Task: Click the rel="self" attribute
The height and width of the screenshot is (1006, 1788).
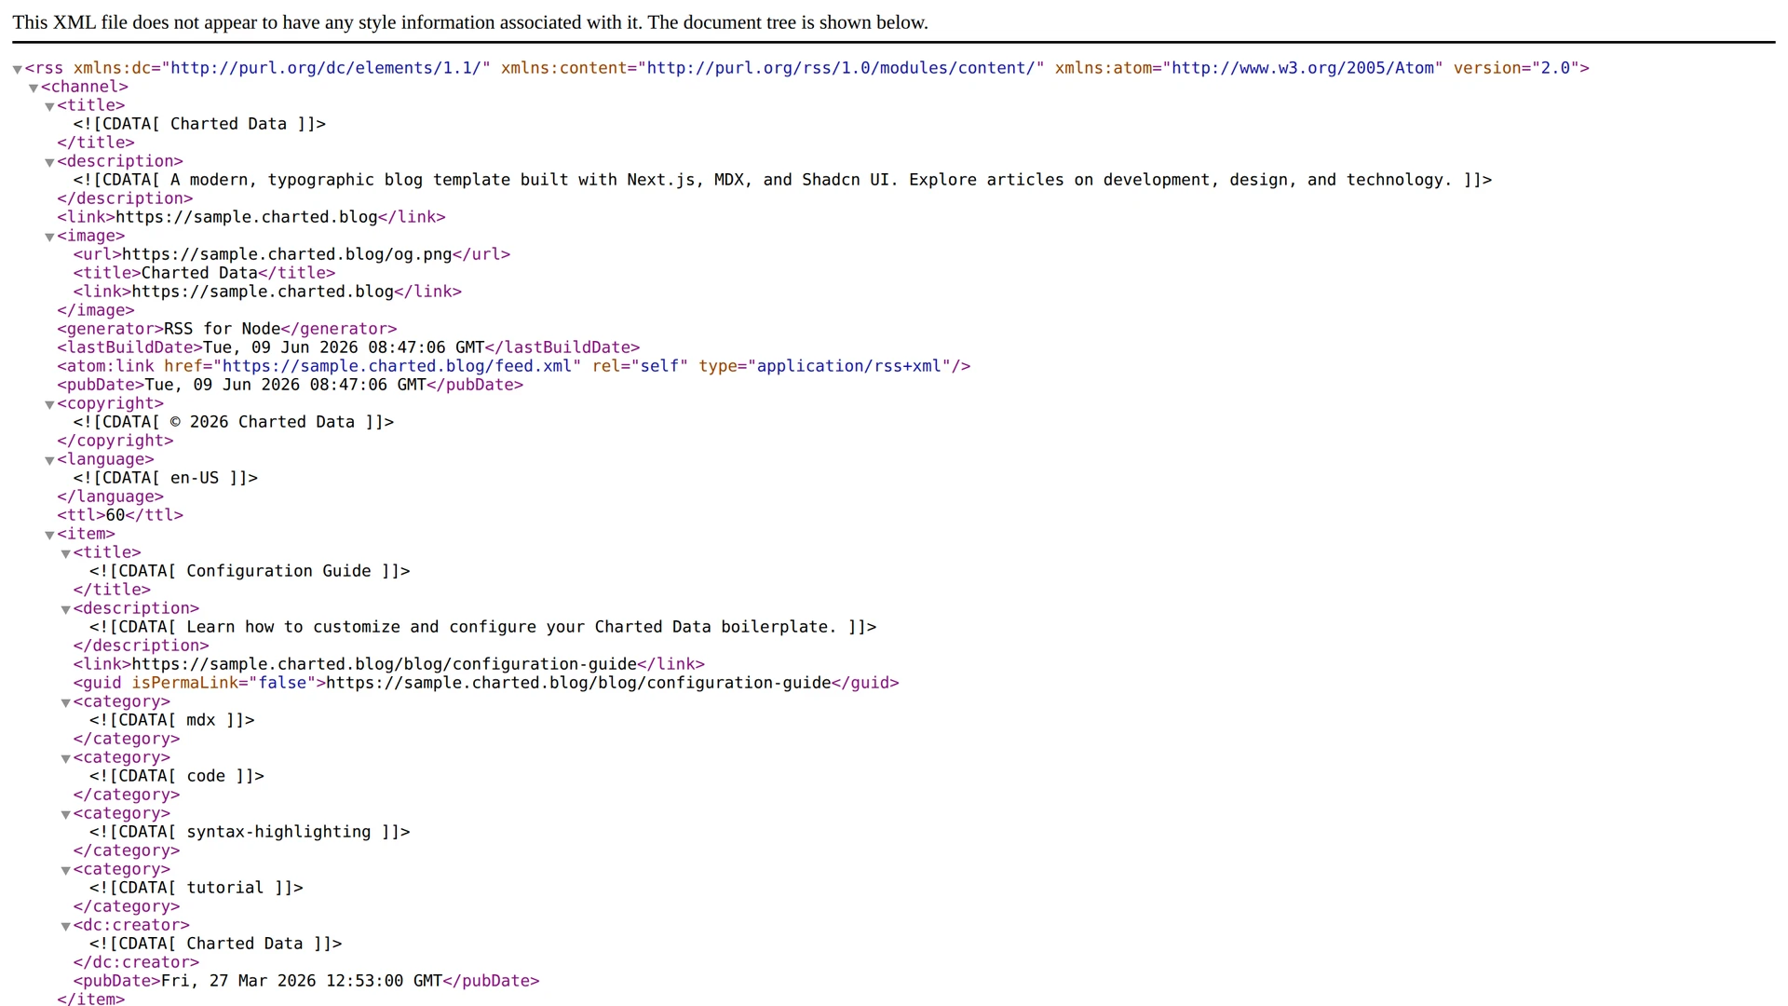Action: (640, 366)
